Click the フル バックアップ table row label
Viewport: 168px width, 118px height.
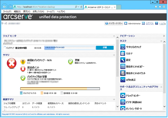12,107
